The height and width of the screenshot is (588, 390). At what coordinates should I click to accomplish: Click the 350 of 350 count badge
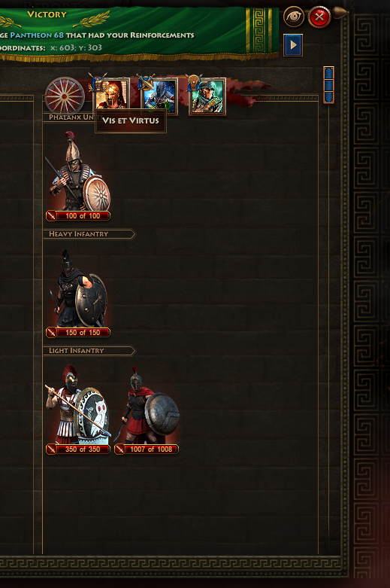78,449
